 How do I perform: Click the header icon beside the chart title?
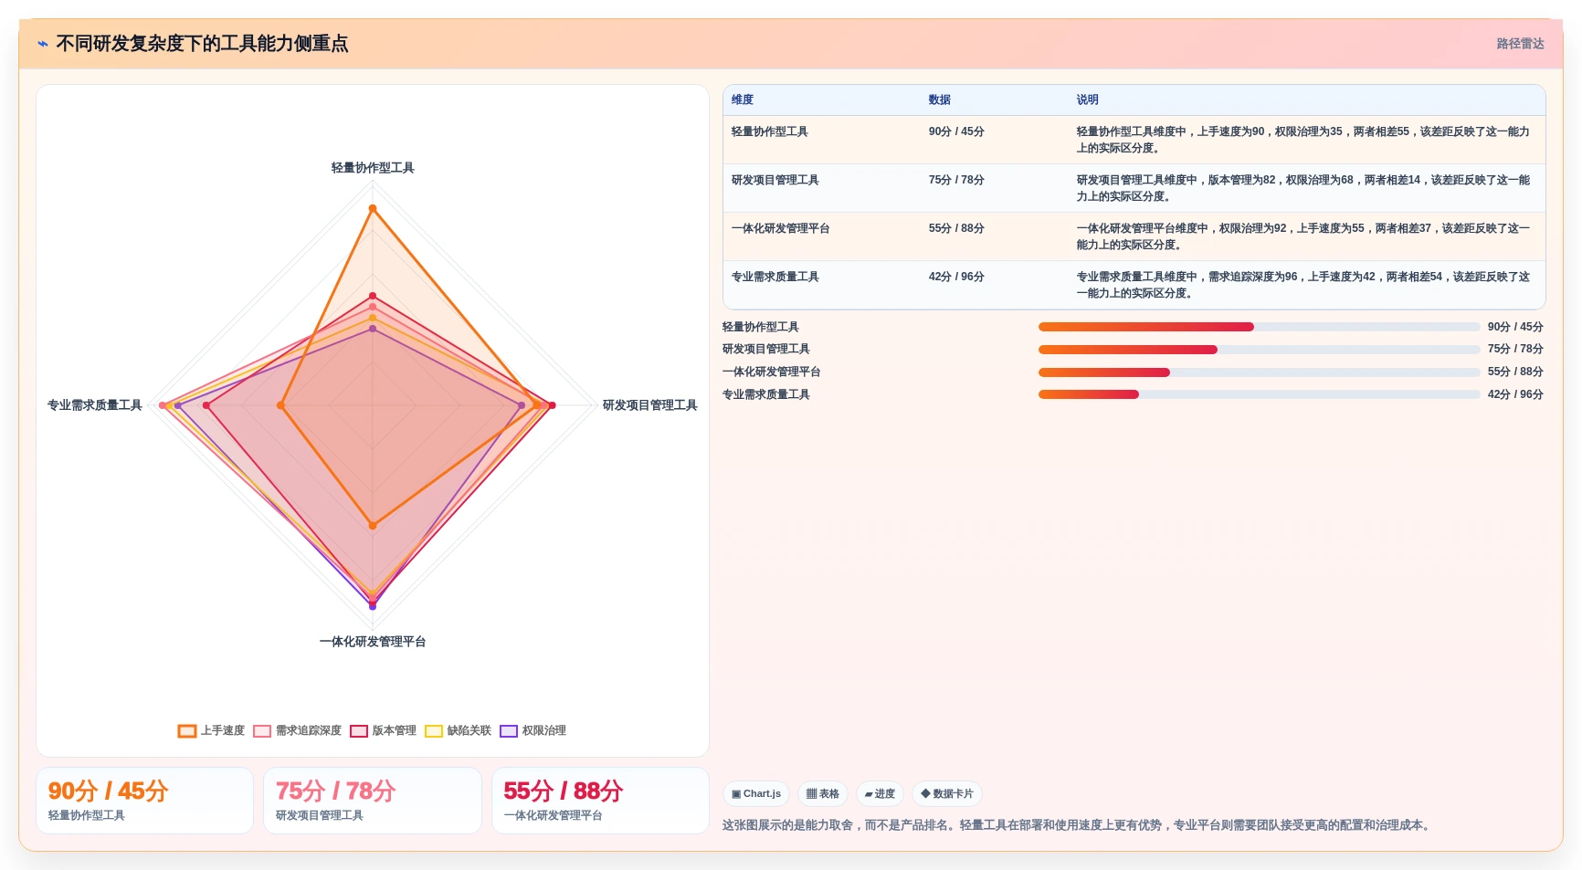pos(43,44)
